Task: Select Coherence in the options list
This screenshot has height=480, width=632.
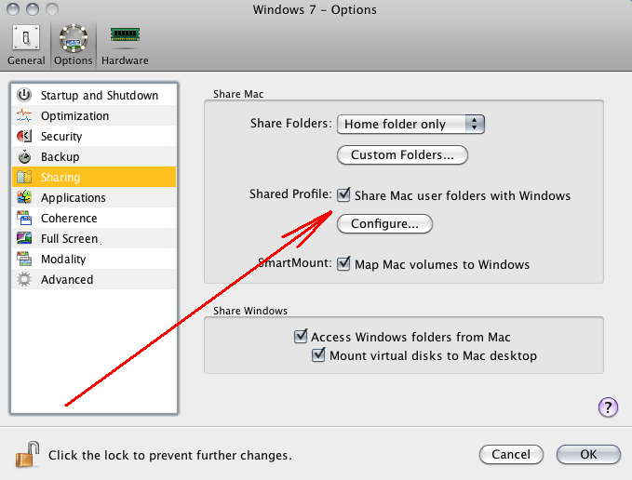Action: click(94, 218)
